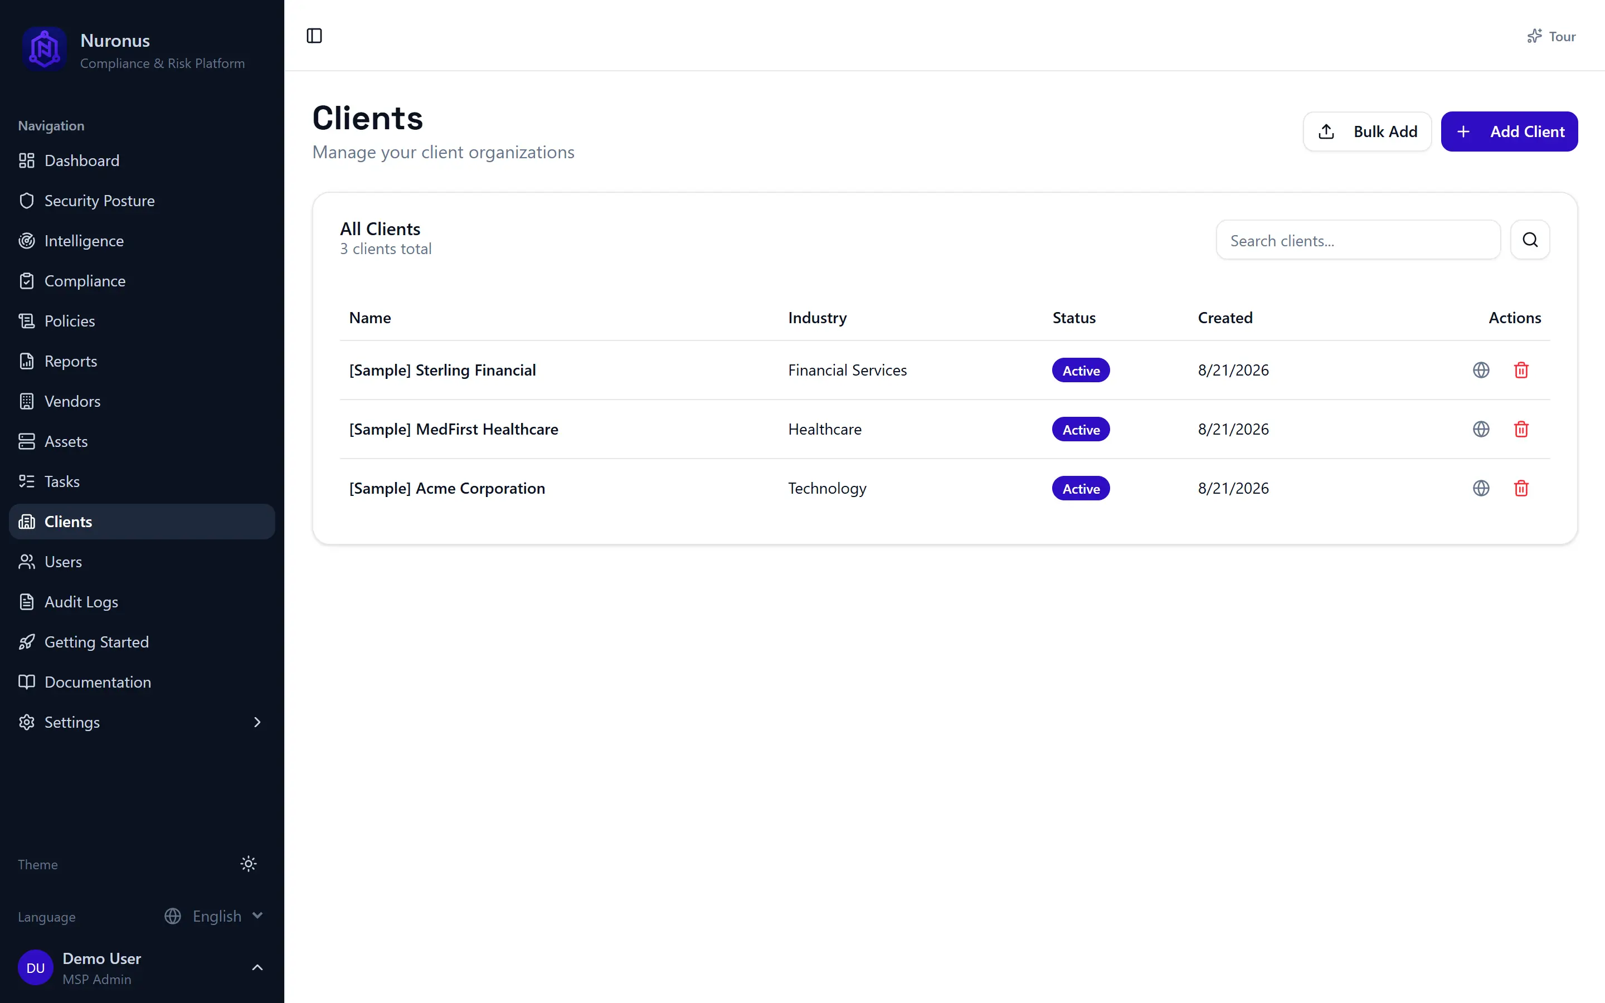This screenshot has height=1003, width=1605.
Task: Click Active badge for MedFirst Healthcare
Action: click(1081, 429)
